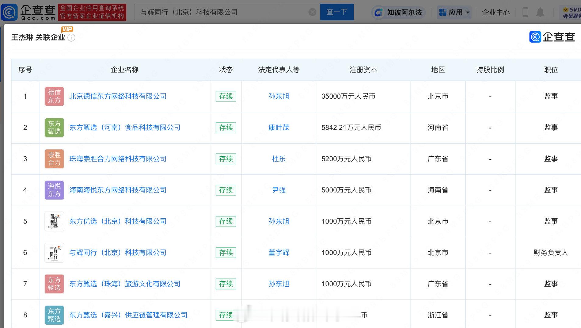Screen dimensions: 581x328
Task: Click the 企业名称 column header
Action: click(x=125, y=70)
